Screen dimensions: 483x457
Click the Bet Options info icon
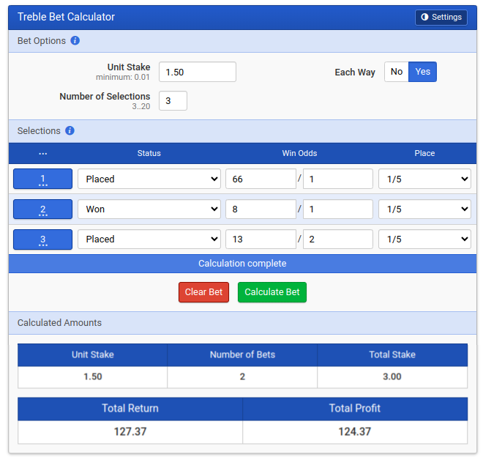(x=75, y=40)
